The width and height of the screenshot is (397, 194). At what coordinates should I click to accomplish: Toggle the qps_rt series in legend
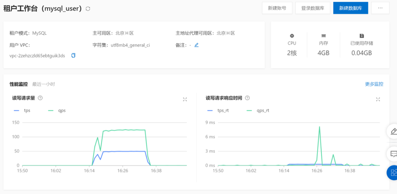(258, 111)
